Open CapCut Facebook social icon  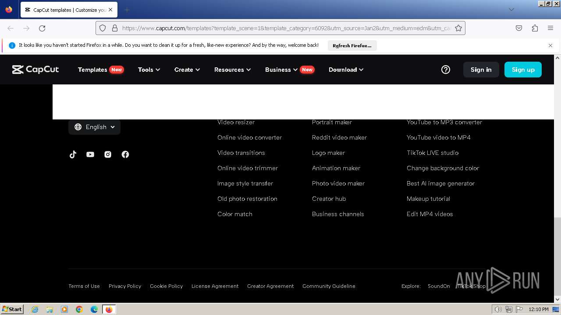(x=125, y=154)
